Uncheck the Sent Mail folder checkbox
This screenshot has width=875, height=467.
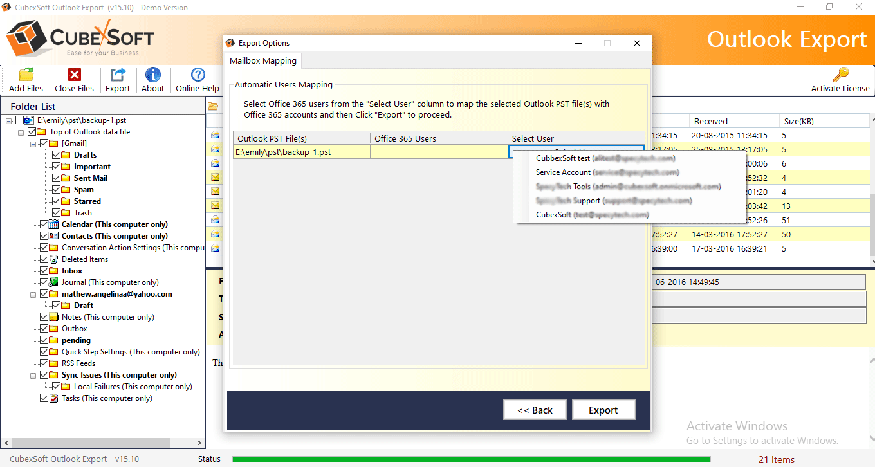click(x=56, y=178)
